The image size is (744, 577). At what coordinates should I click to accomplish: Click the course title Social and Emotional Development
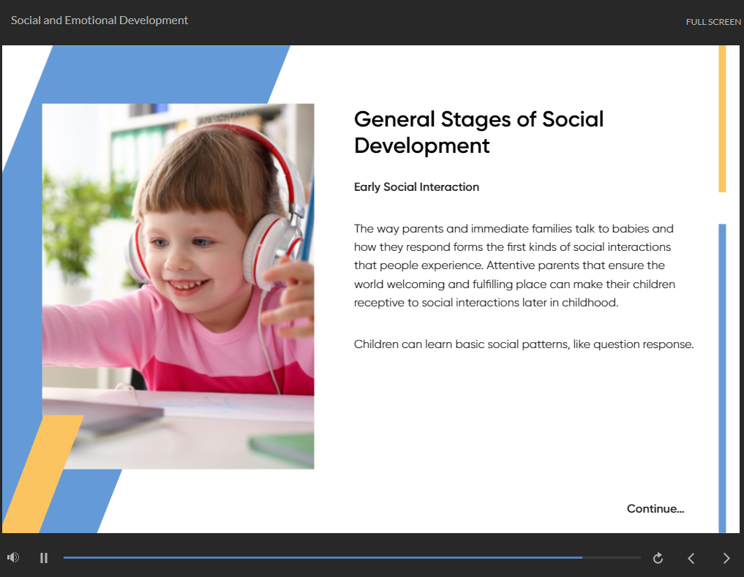pos(99,20)
